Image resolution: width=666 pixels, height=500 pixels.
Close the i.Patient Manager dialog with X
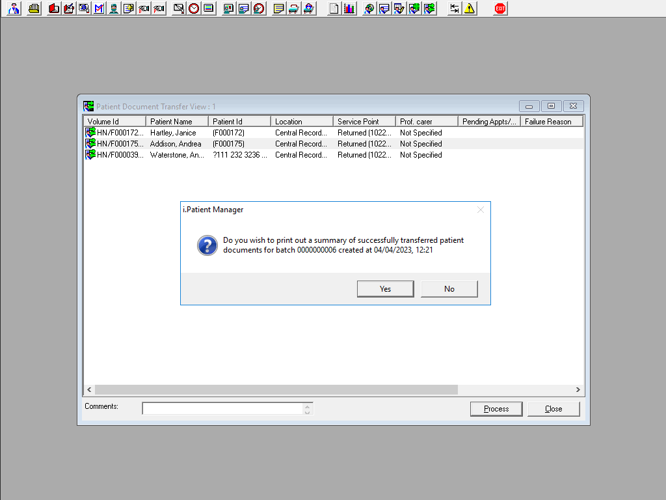pyautogui.click(x=481, y=210)
